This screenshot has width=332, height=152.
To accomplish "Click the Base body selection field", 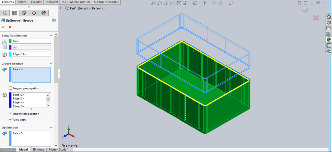I will [x=31, y=41].
